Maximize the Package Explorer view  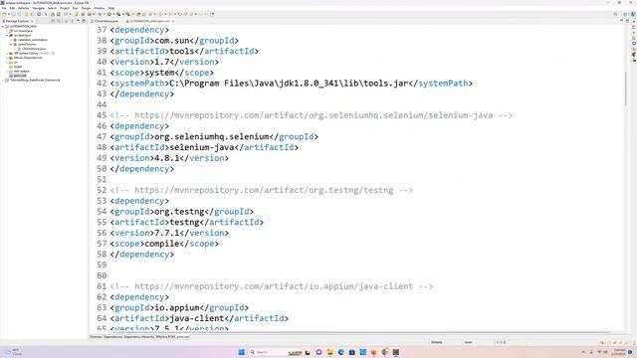coord(84,21)
